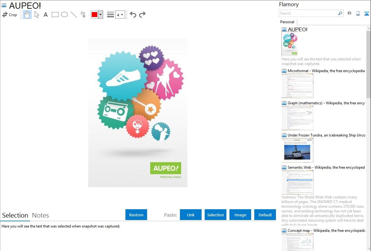Switch to the Notes tab
This screenshot has width=371, height=251.
point(41,215)
